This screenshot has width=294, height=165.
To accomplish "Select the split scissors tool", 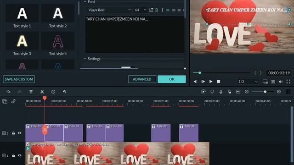I will tap(42, 92).
